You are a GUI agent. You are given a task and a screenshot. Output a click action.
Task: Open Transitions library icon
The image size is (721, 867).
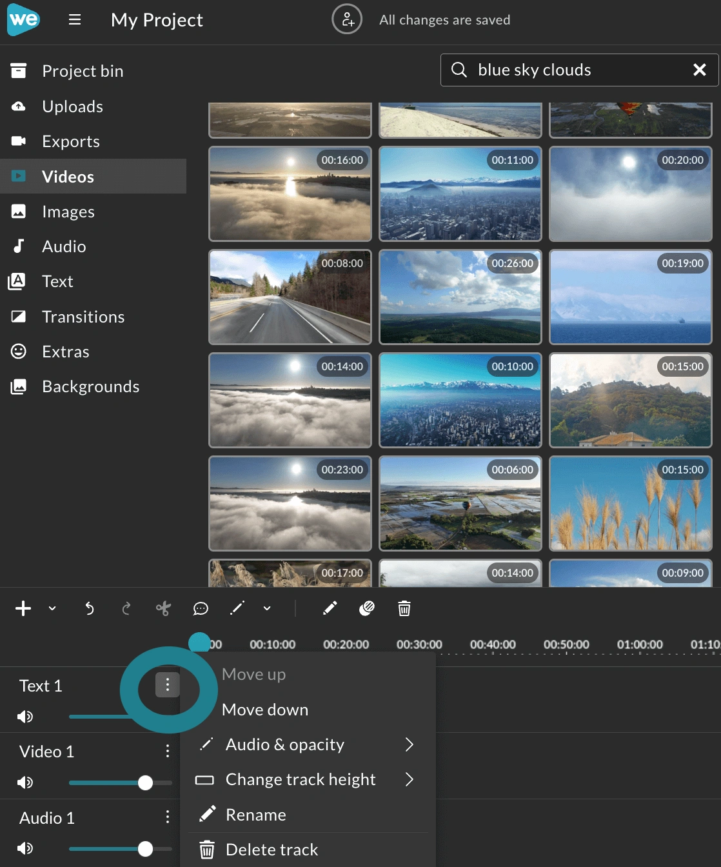point(18,317)
